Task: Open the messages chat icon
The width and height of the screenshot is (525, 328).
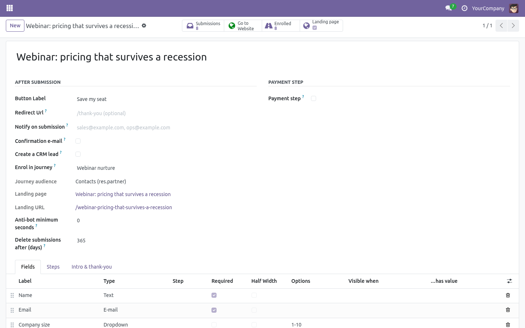Action: click(448, 8)
